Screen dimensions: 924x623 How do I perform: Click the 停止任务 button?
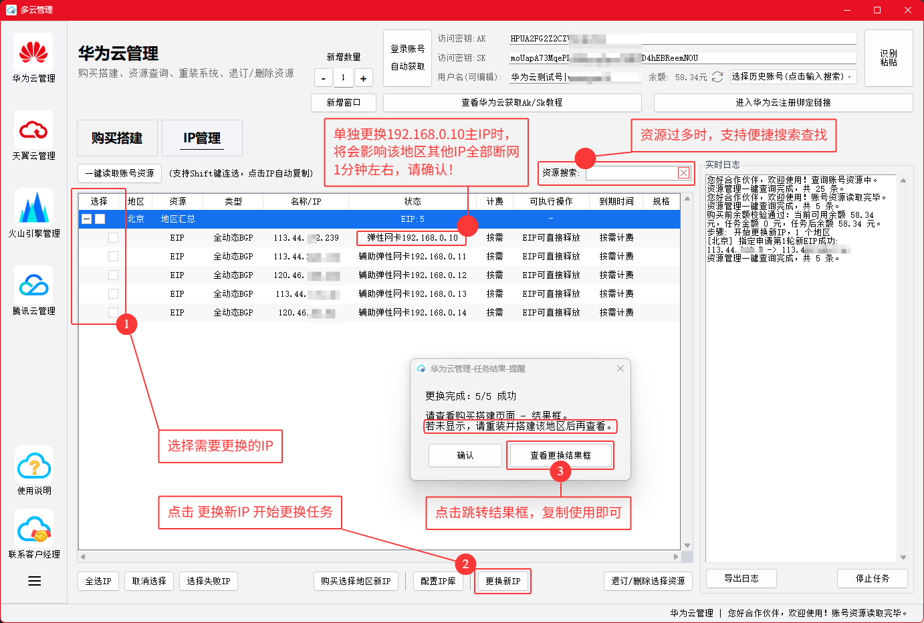tap(873, 579)
